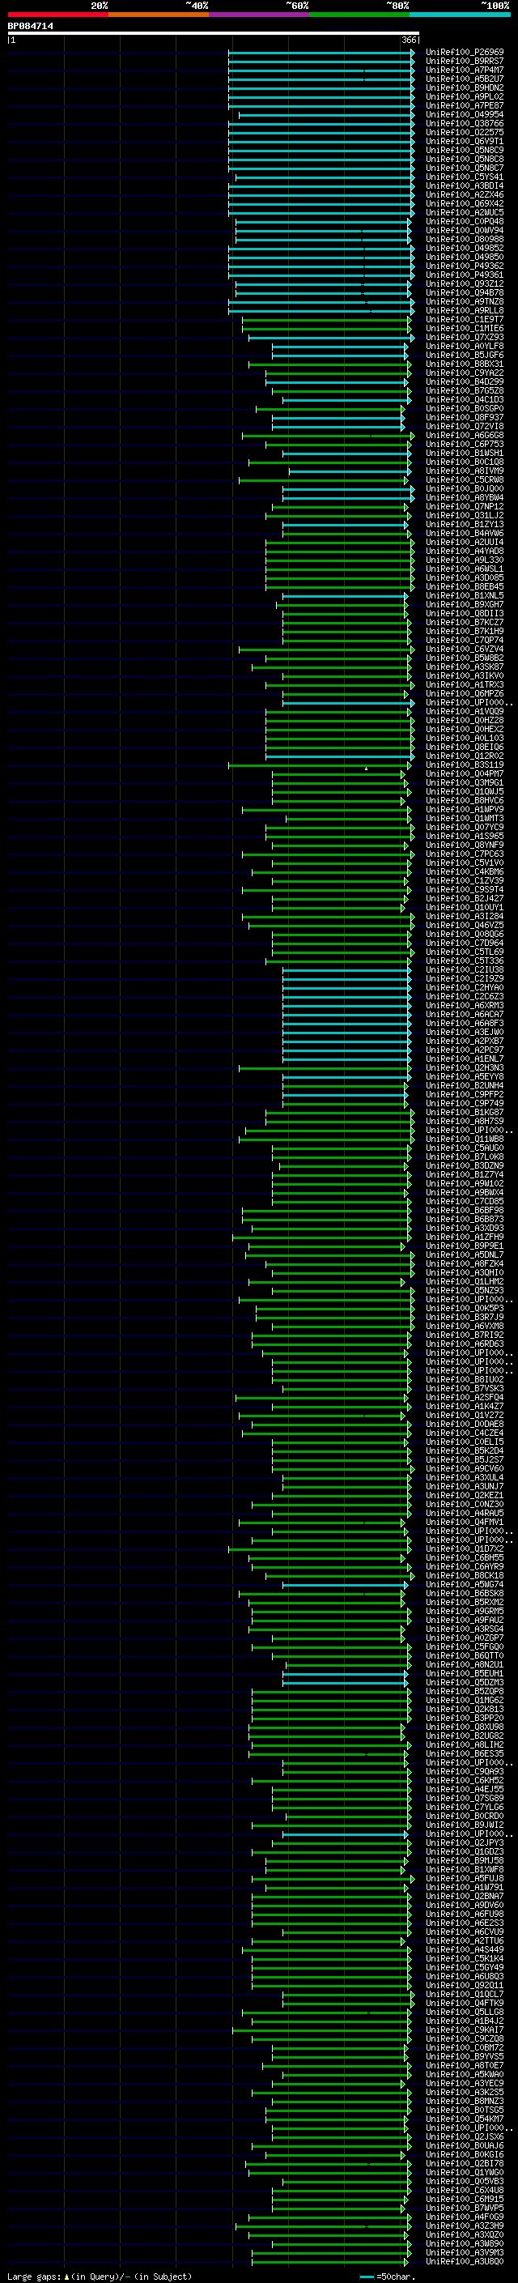Click the UniRef100_Q54KM7 label
518x2283 pixels.
pyautogui.click(x=465, y=2119)
